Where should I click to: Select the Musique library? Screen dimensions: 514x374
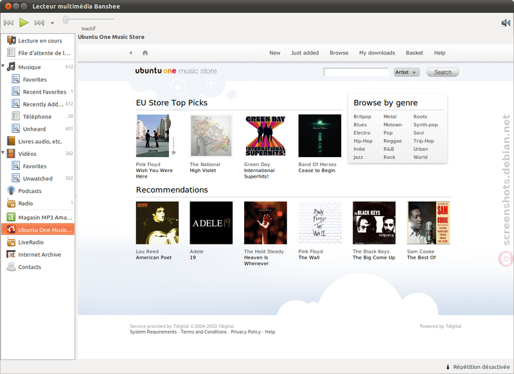[x=38, y=67]
